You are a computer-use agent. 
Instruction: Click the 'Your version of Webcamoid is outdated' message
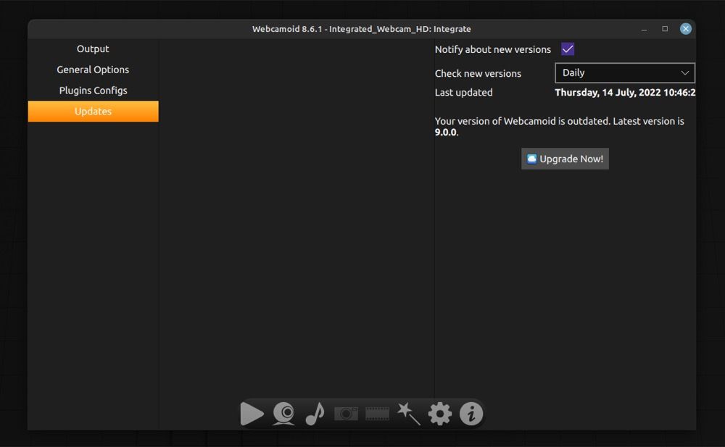pos(560,127)
